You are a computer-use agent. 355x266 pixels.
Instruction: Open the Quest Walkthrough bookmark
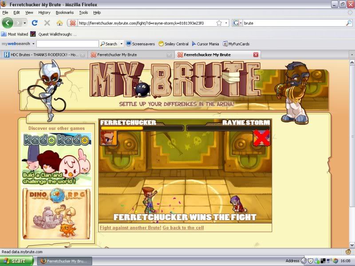[x=54, y=34]
